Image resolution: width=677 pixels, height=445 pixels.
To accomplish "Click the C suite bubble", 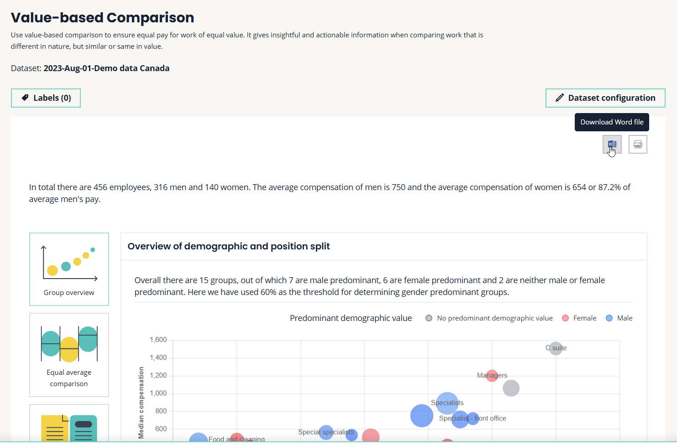I will click(556, 348).
